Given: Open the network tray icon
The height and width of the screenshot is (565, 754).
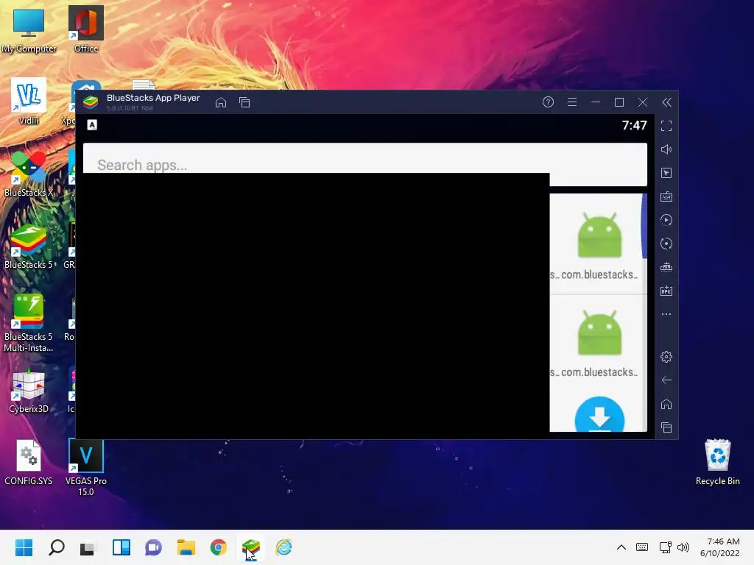Looking at the screenshot, I should click(665, 547).
